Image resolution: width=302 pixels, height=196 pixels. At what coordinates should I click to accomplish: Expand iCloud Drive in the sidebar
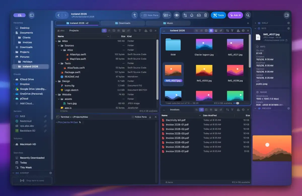click(14, 79)
